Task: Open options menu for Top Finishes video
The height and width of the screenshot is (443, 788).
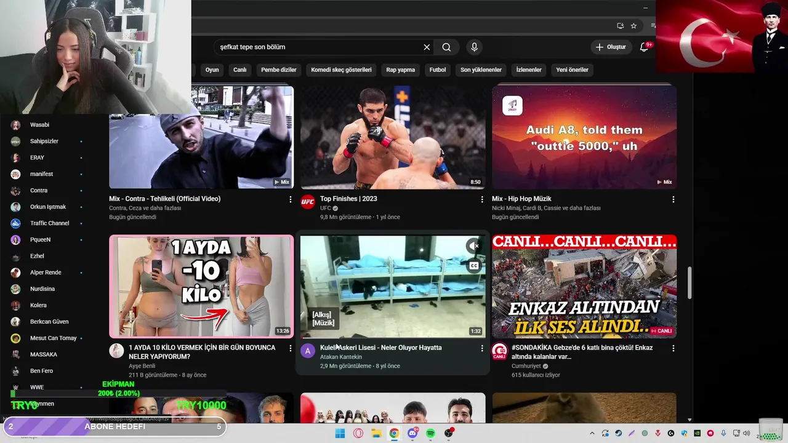Action: [x=482, y=199]
